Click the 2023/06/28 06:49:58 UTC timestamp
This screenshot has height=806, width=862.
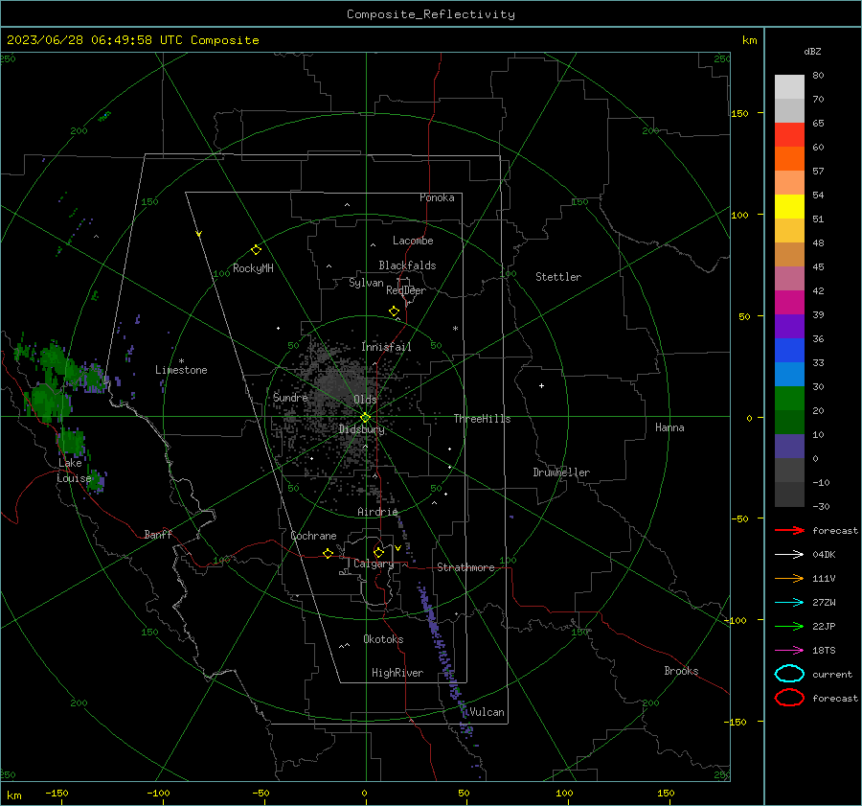[132, 40]
